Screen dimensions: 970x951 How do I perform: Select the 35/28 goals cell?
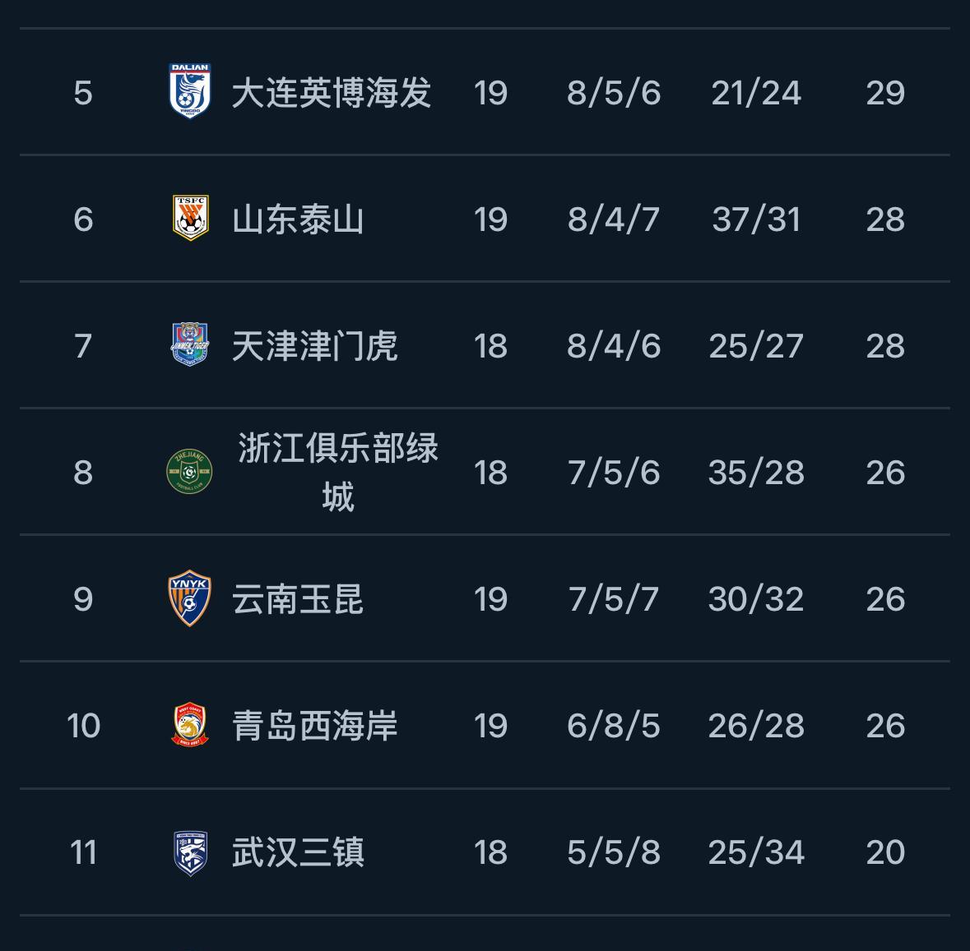click(x=756, y=472)
